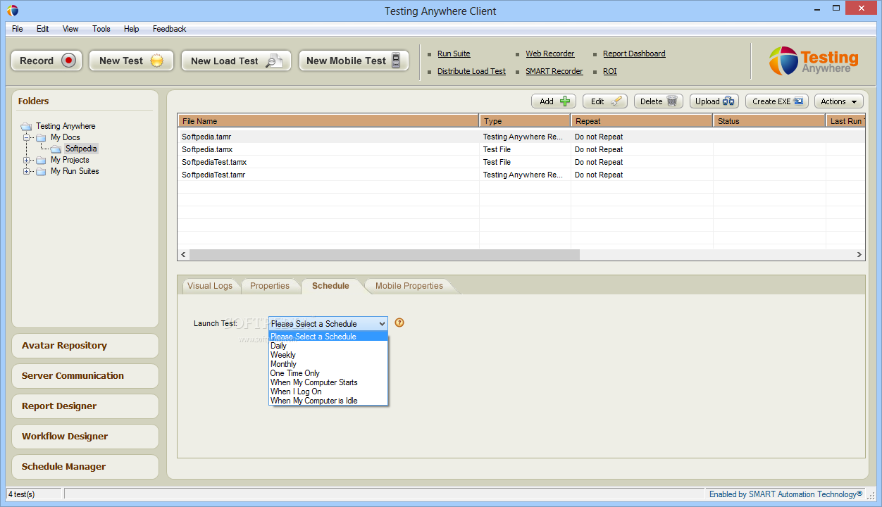The image size is (882, 507).
Task: Select Testing Anywhere root folder
Action: [66, 126]
